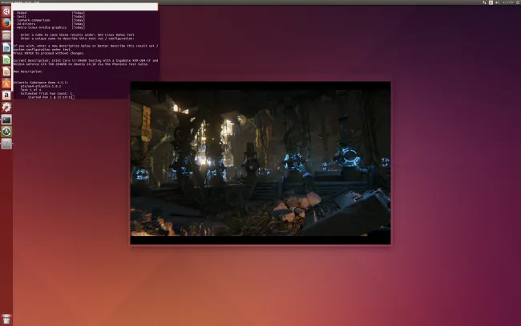Click 'Estimated Trial Run Count' terminal line
This screenshot has width=521, height=326.
[x=46, y=94]
